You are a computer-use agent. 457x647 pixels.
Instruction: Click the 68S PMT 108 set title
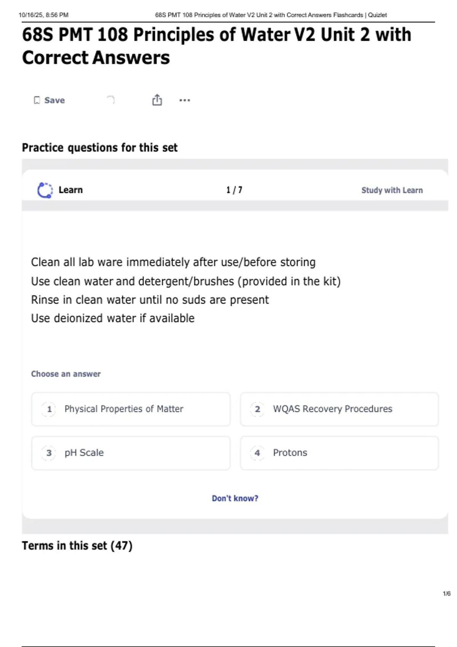[x=216, y=46]
